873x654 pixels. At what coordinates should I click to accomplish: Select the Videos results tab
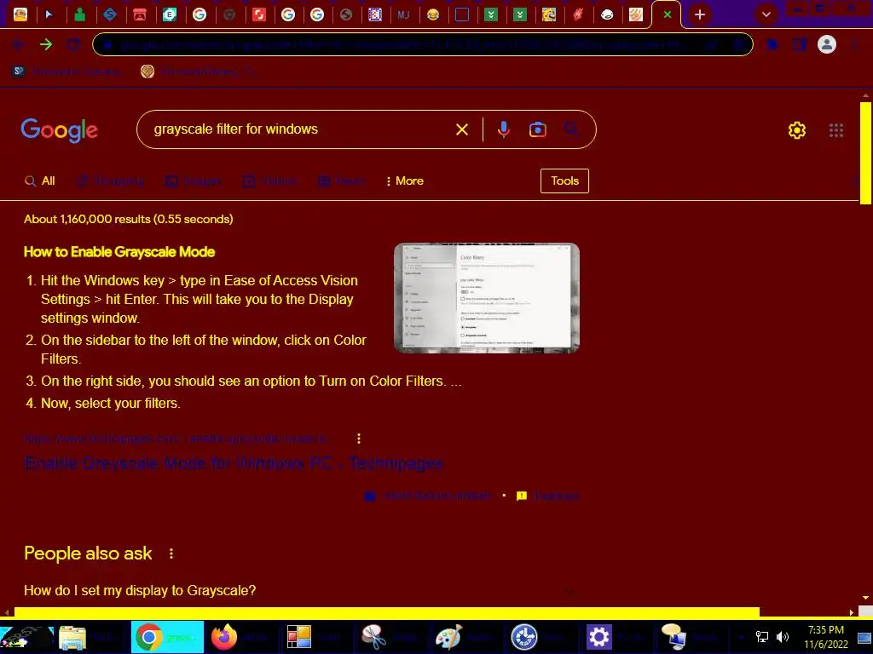point(269,181)
